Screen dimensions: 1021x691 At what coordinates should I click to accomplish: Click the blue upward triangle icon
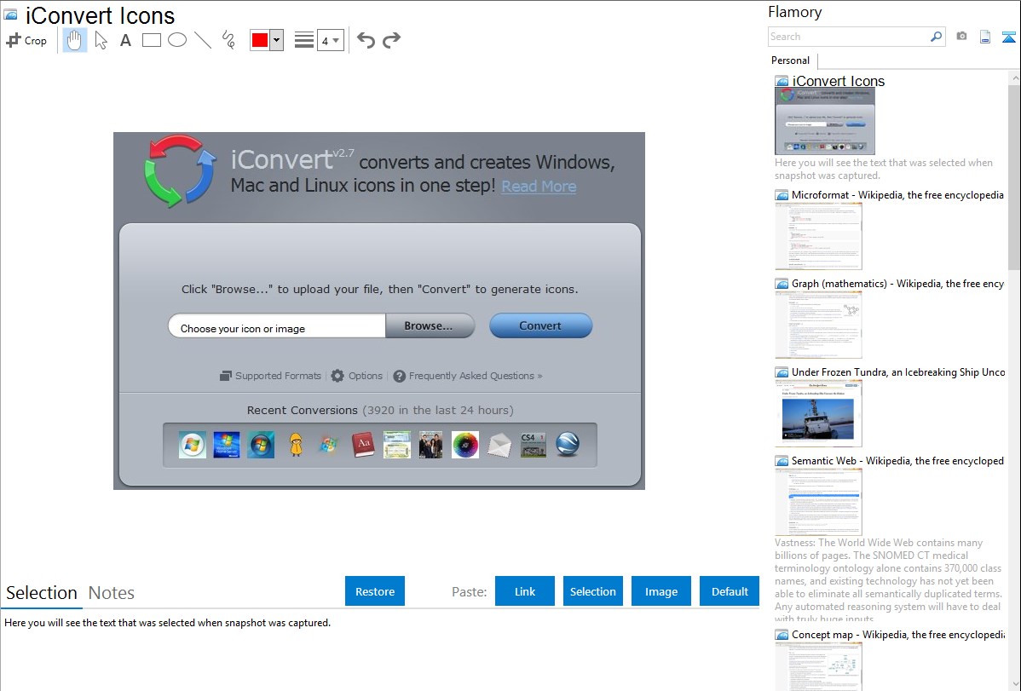(x=1008, y=37)
